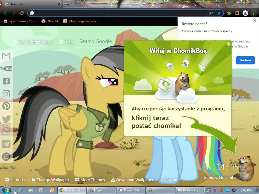Screen dimensions: 259x194
Task: Click the round camera tray icon
Action: [233, 190]
